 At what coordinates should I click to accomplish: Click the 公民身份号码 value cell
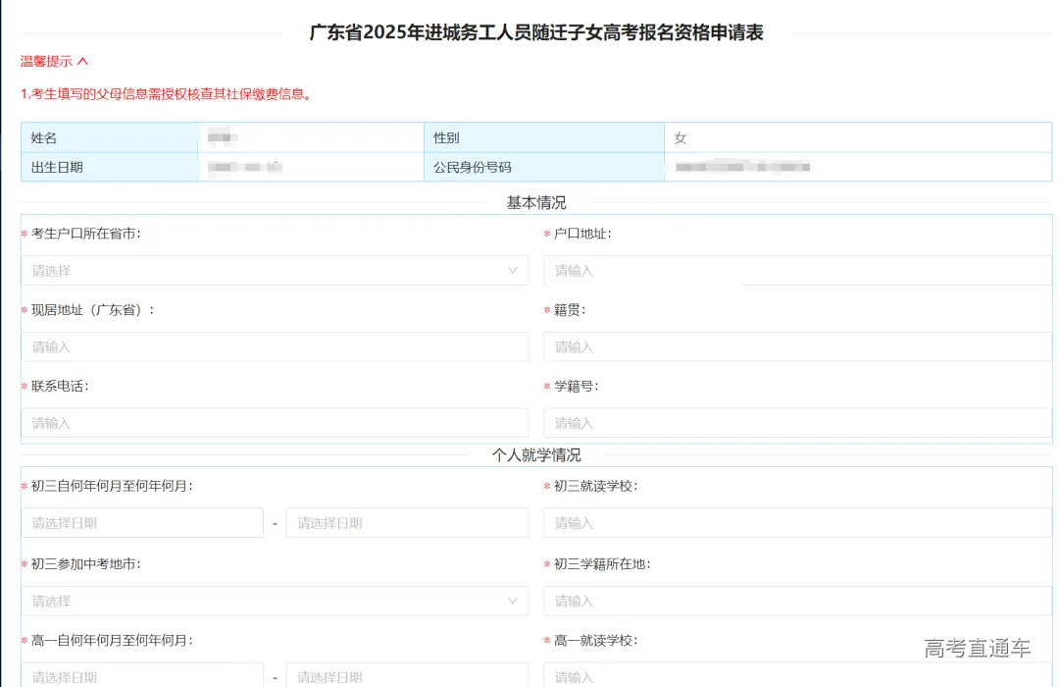(856, 168)
